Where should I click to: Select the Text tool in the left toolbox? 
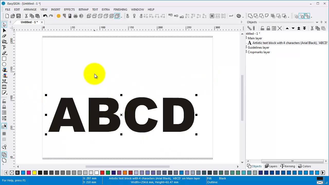(x=4, y=47)
